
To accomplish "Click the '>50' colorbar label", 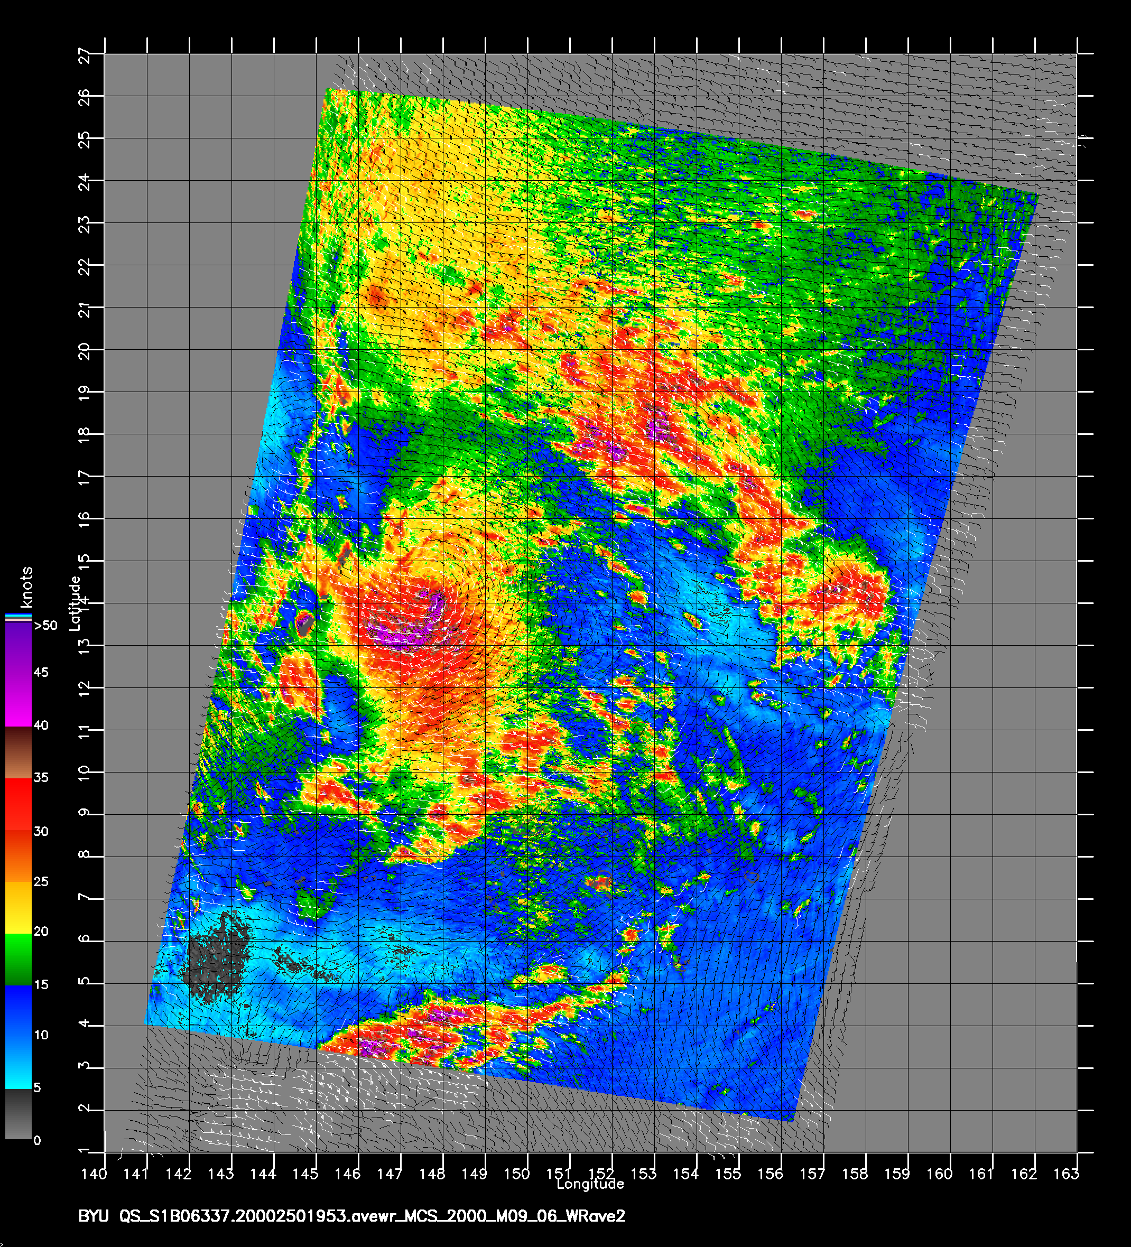I will click(46, 626).
